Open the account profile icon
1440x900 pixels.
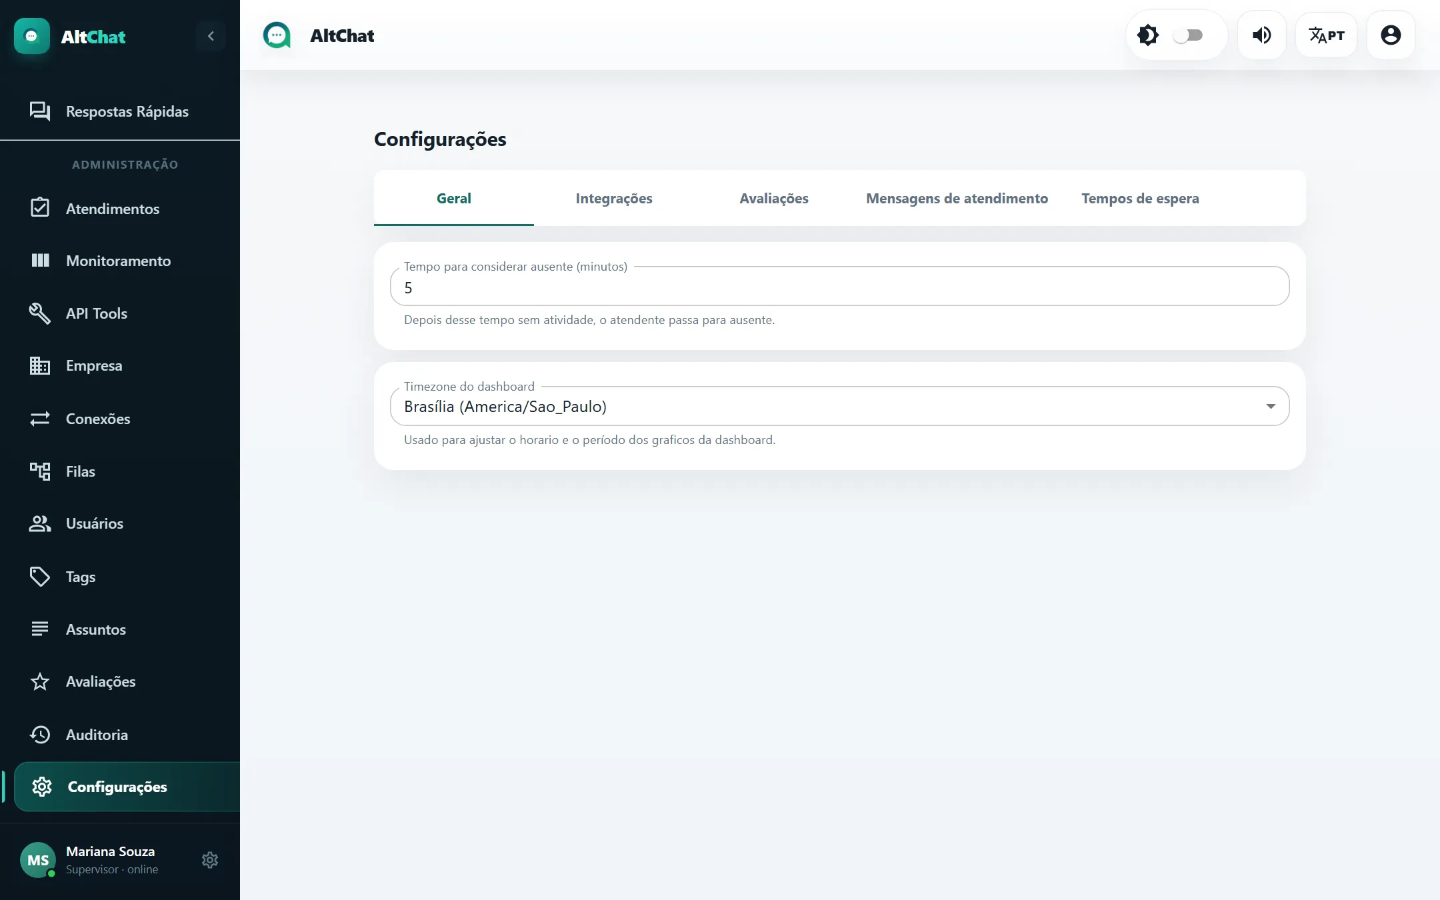[1391, 35]
